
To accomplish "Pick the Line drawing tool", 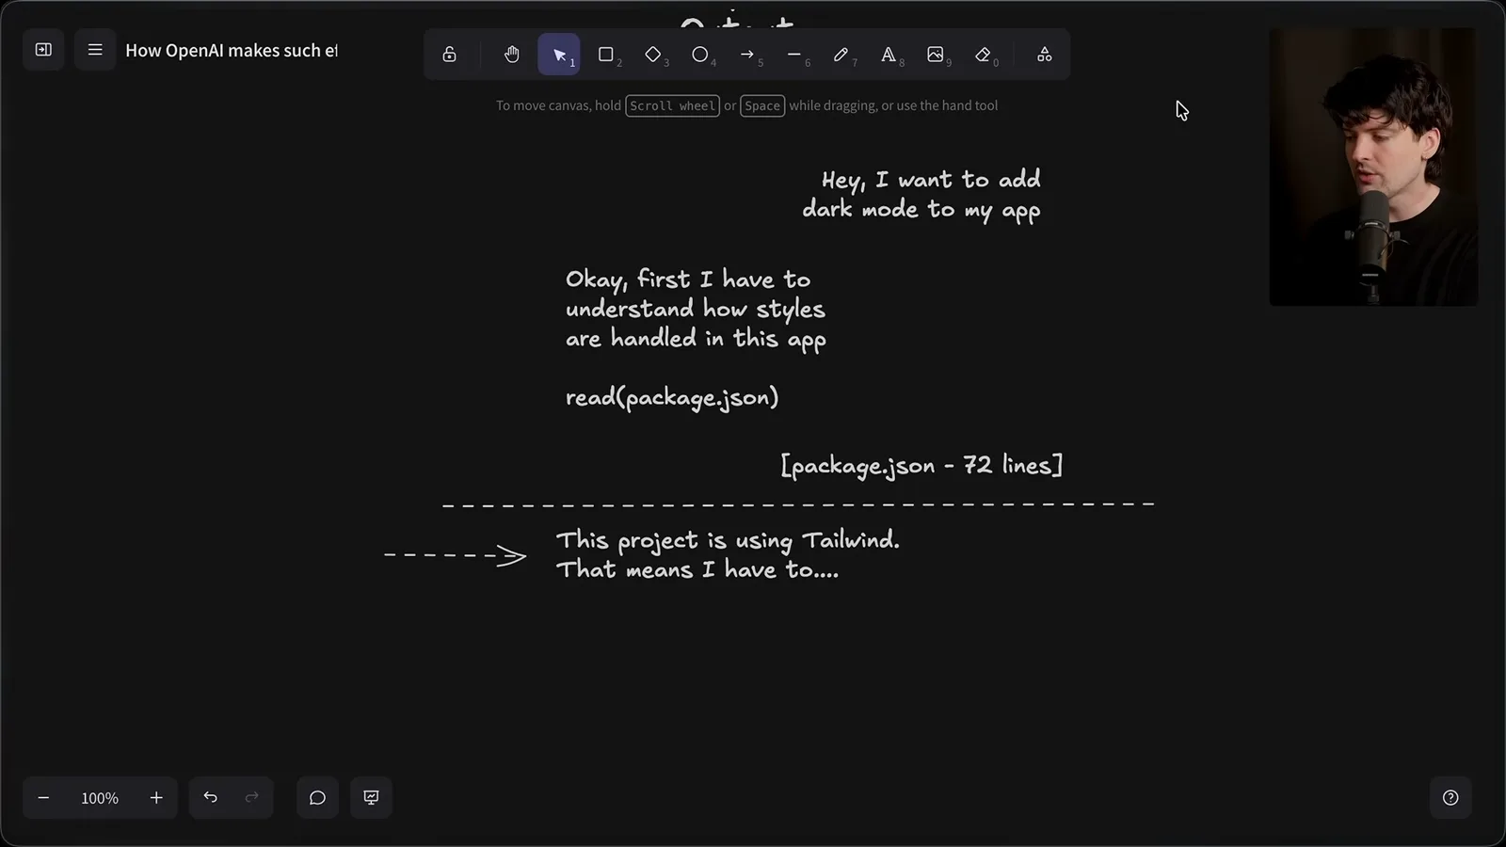I will (x=794, y=55).
